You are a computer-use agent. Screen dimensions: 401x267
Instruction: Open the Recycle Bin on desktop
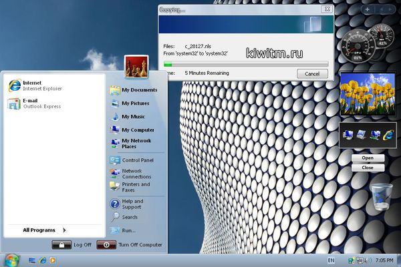click(382, 197)
